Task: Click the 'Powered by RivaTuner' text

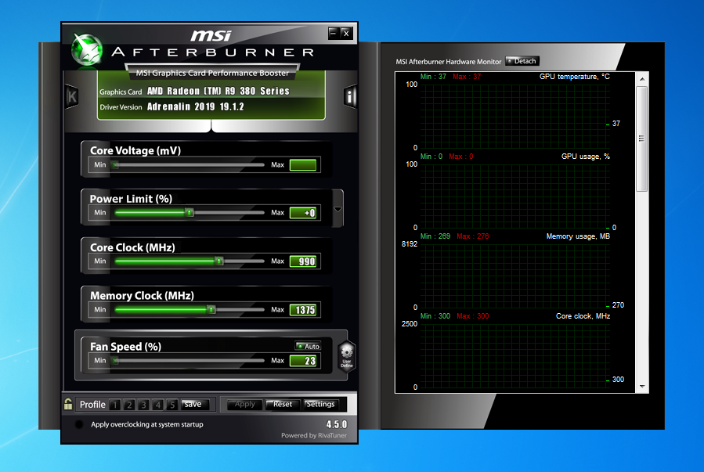Action: point(314,435)
